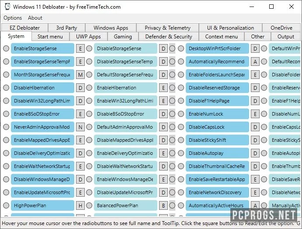Click the DisableBSoDStopError label

click(125, 114)
